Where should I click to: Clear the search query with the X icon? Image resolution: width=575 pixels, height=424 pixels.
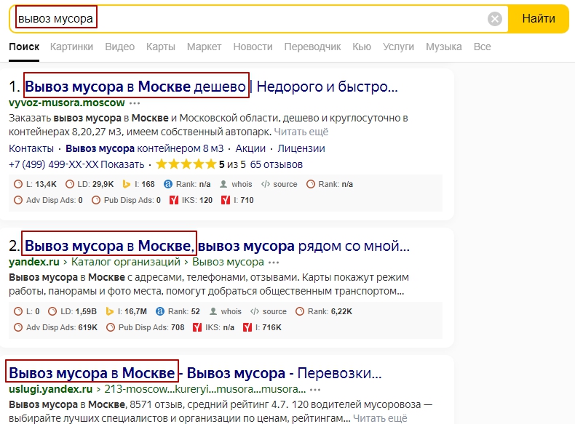pyautogui.click(x=495, y=19)
